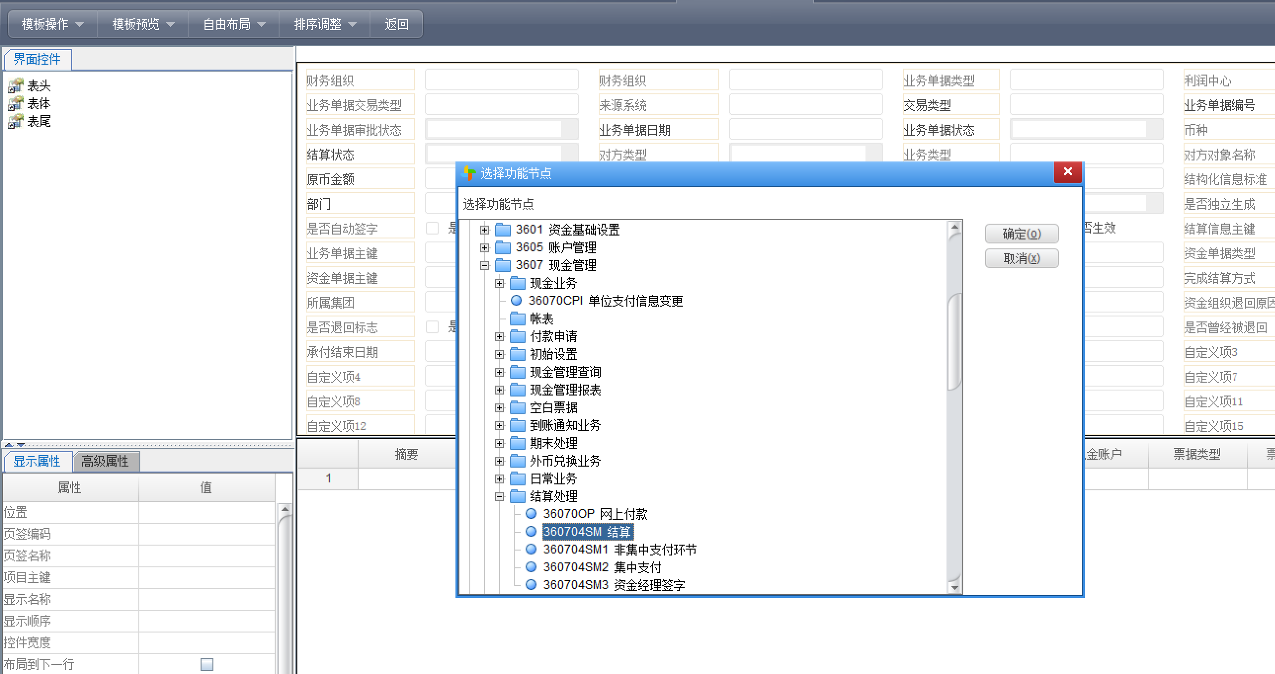Click the 表体 component icon
Image resolution: width=1275 pixels, height=674 pixels.
coord(15,103)
